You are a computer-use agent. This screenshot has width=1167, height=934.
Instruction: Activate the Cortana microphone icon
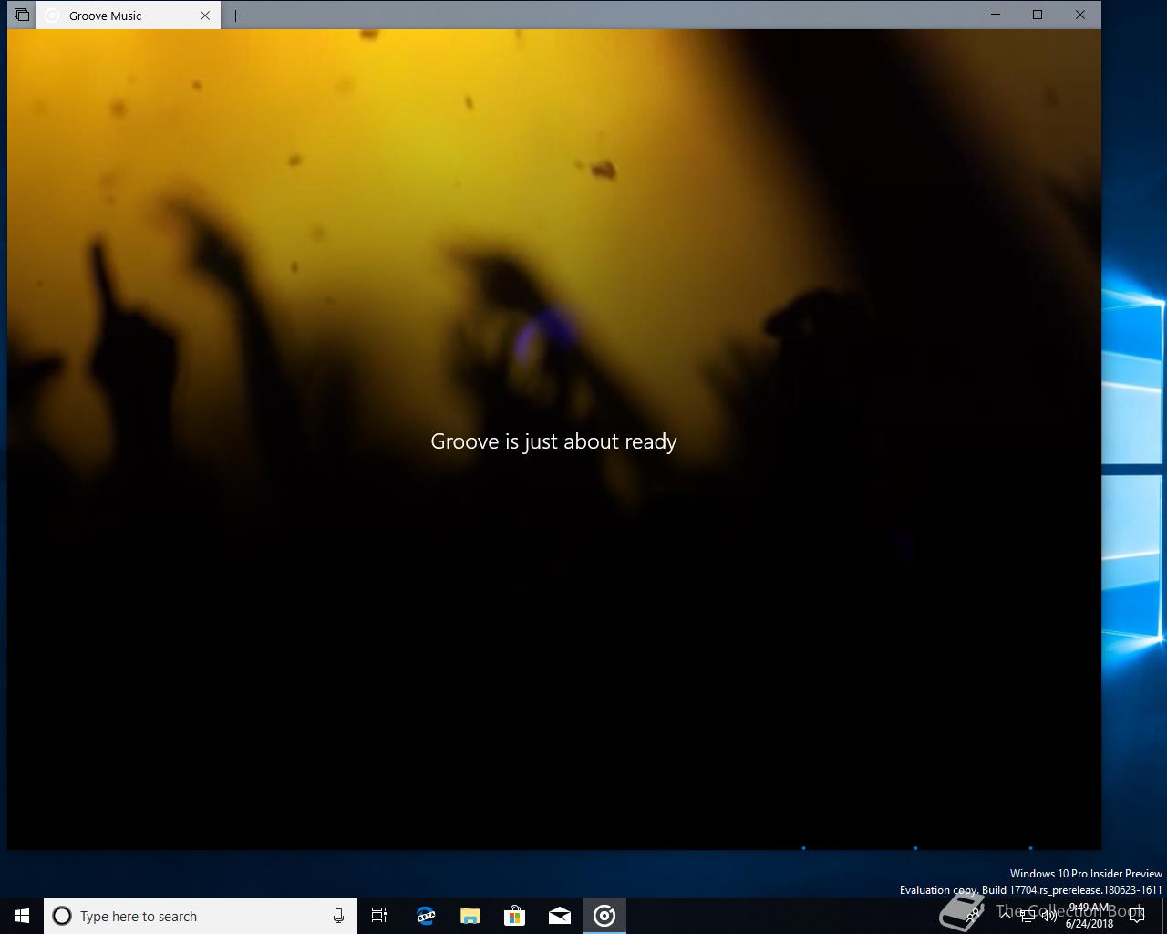(338, 916)
